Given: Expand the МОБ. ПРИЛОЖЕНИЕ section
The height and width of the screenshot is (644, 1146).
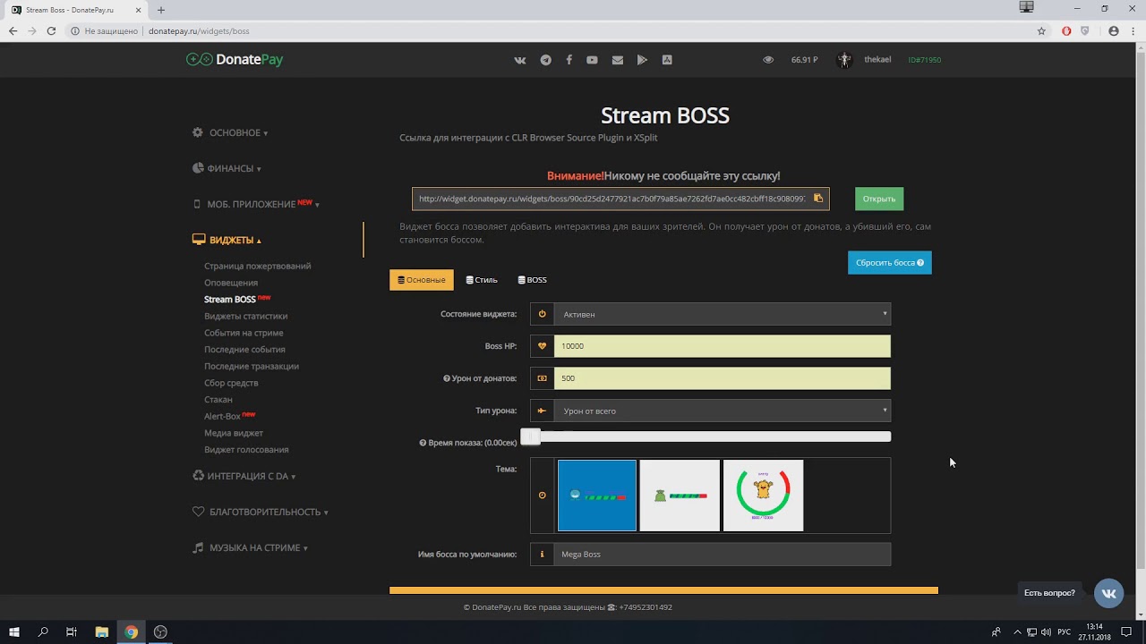Looking at the screenshot, I should point(256,204).
